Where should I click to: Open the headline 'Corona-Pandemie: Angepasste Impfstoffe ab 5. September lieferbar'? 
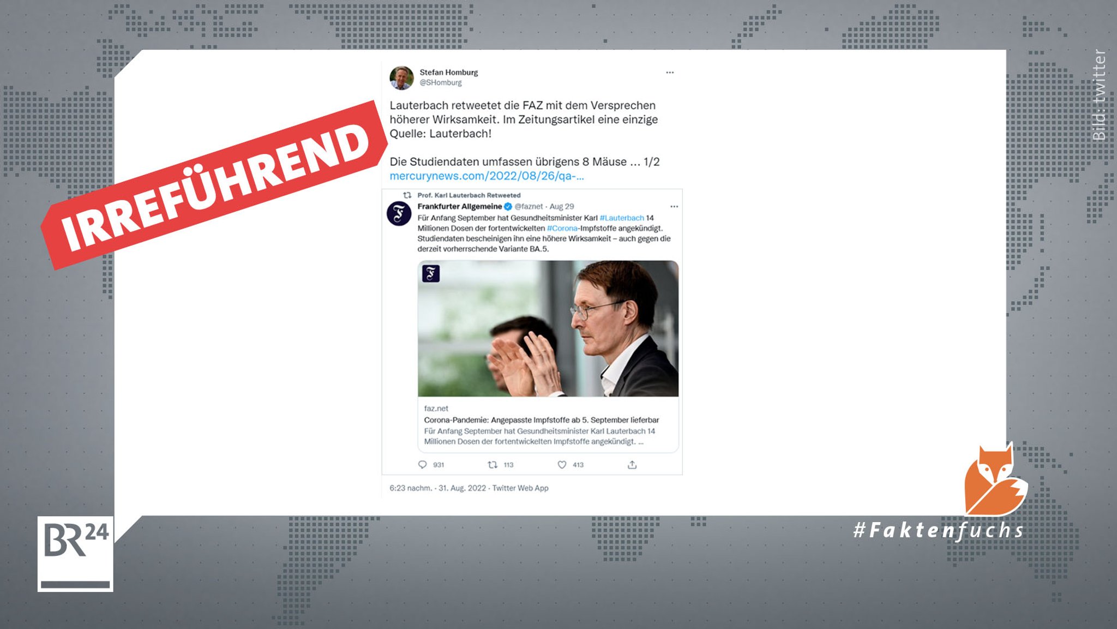[x=542, y=420]
